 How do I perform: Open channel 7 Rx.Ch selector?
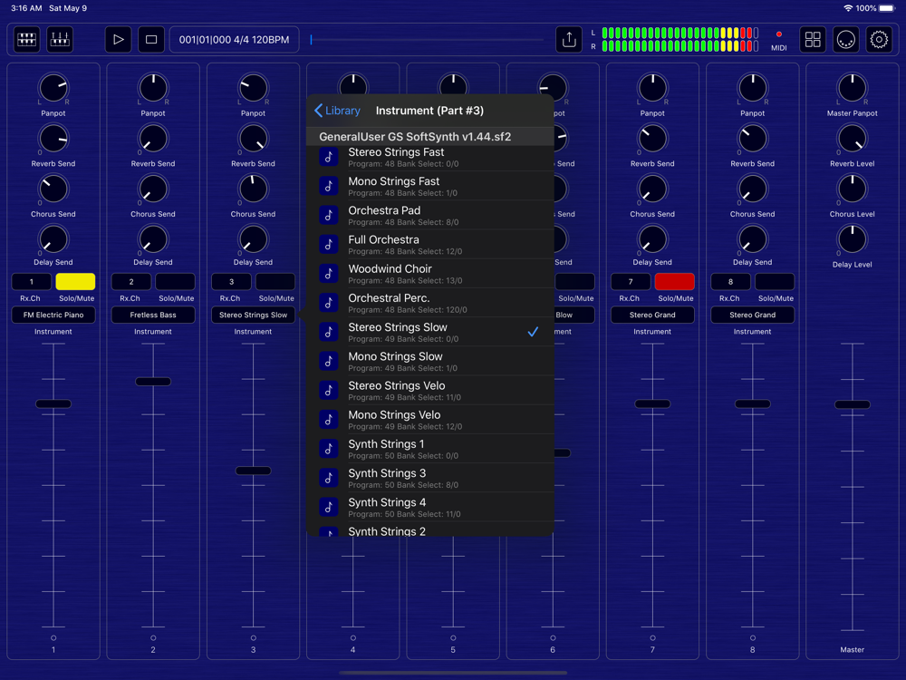pos(631,282)
